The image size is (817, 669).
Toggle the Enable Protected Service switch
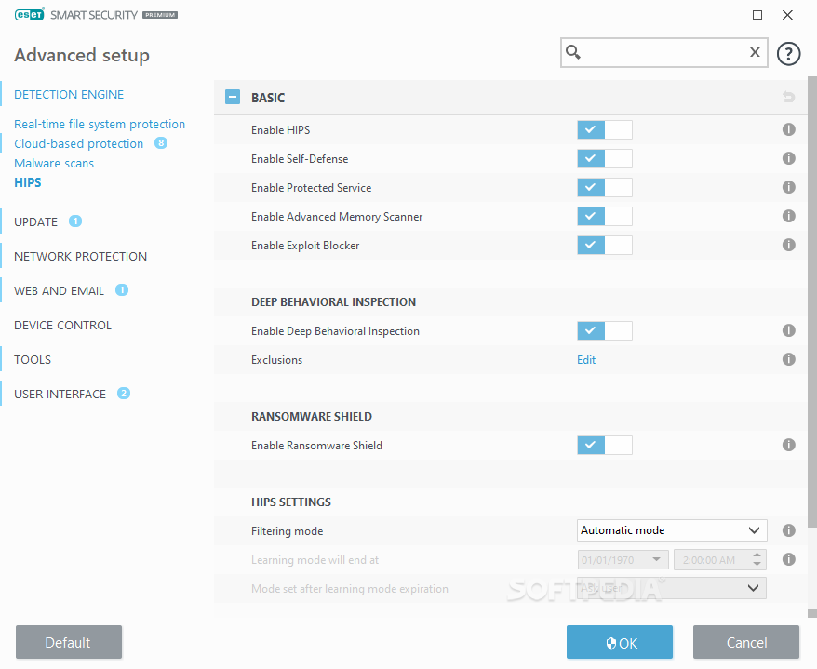coord(605,188)
